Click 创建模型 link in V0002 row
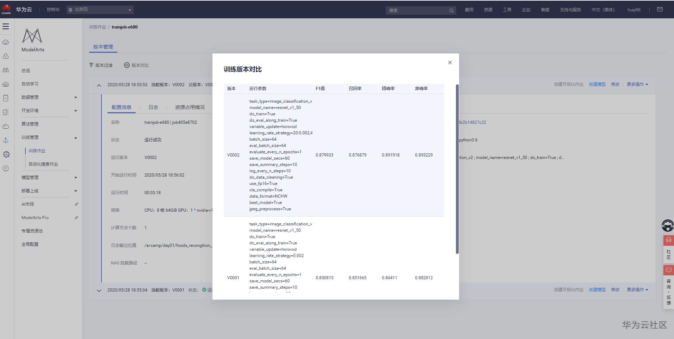 tap(597, 84)
